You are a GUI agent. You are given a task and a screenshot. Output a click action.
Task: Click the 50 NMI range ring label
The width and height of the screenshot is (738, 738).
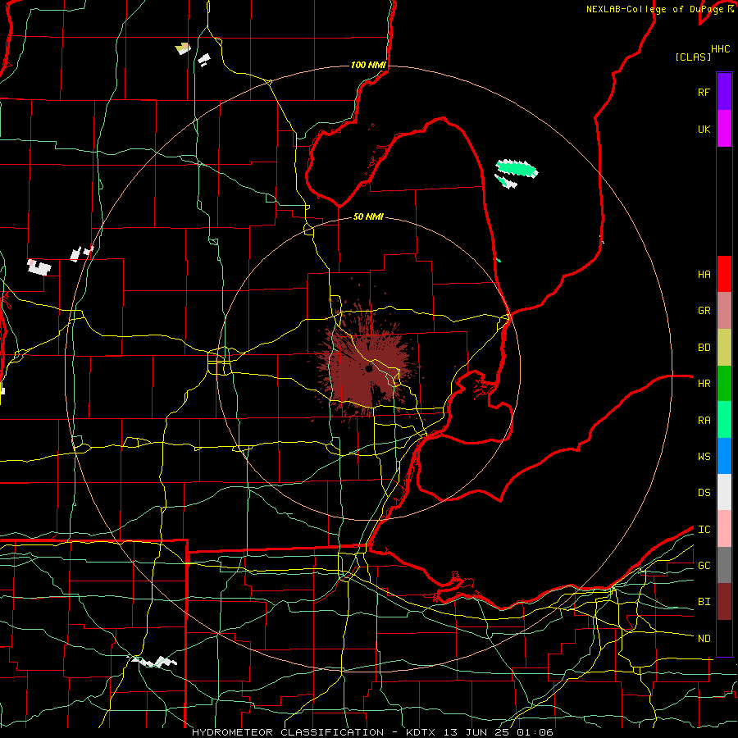pos(368,217)
